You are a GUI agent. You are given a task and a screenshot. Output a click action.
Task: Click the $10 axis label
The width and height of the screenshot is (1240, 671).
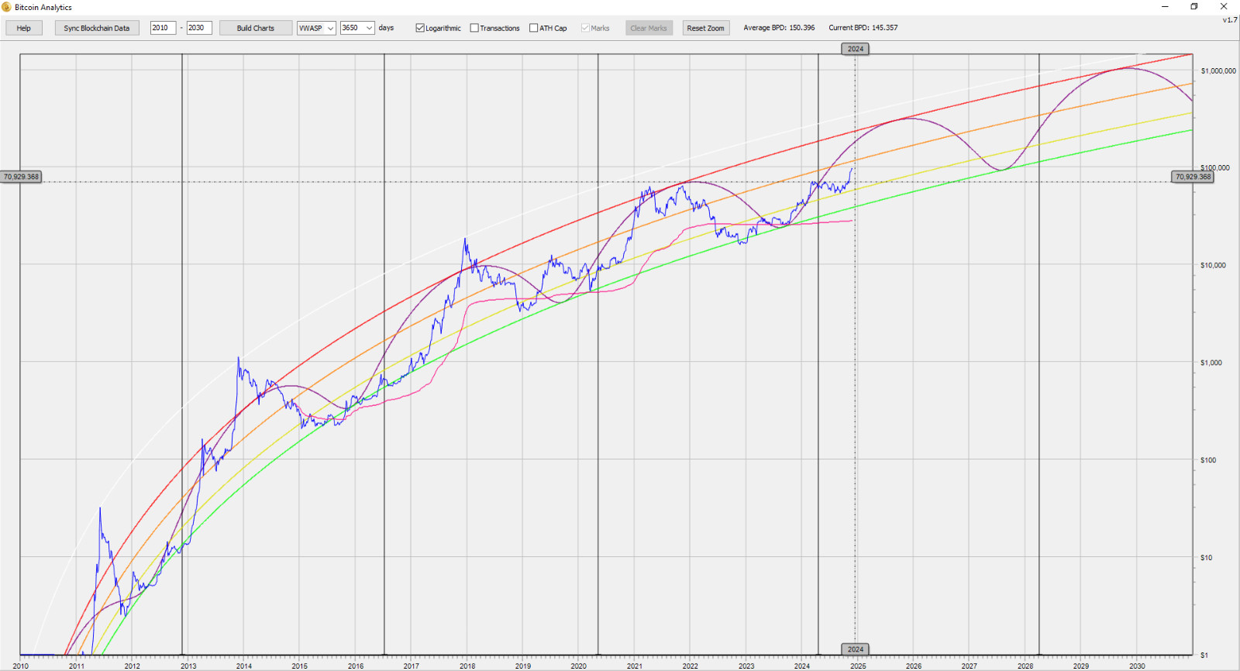[x=1207, y=558]
